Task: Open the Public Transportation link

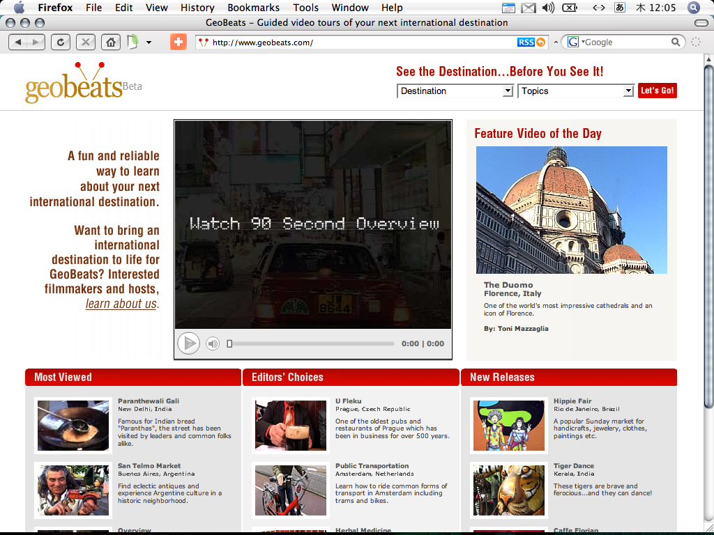Action: click(x=372, y=466)
